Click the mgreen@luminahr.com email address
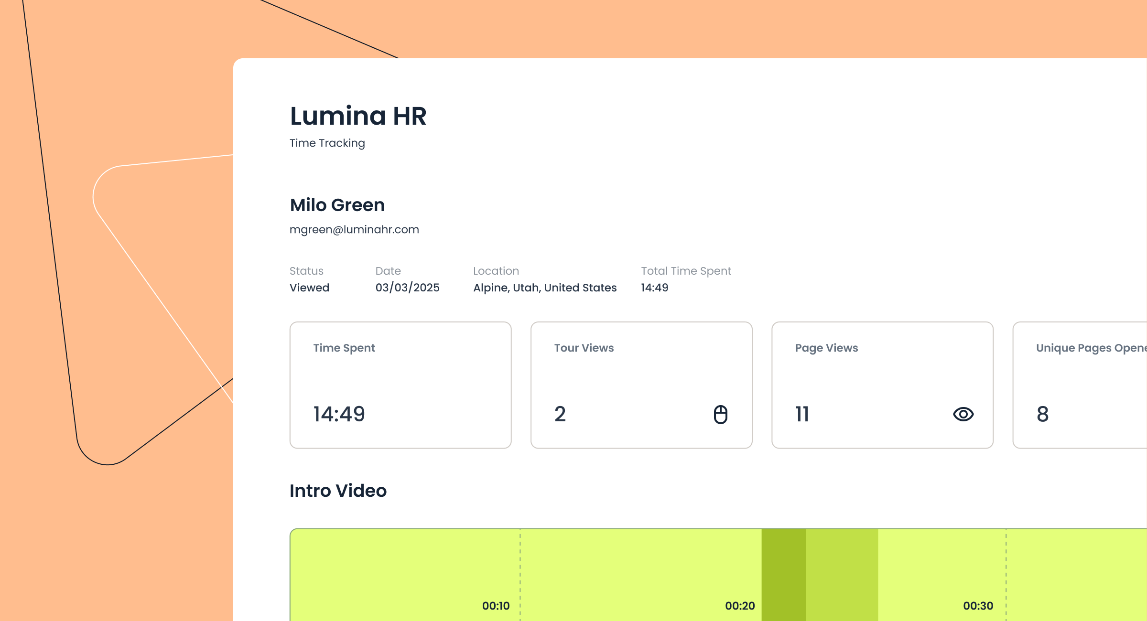1147x621 pixels. click(354, 229)
